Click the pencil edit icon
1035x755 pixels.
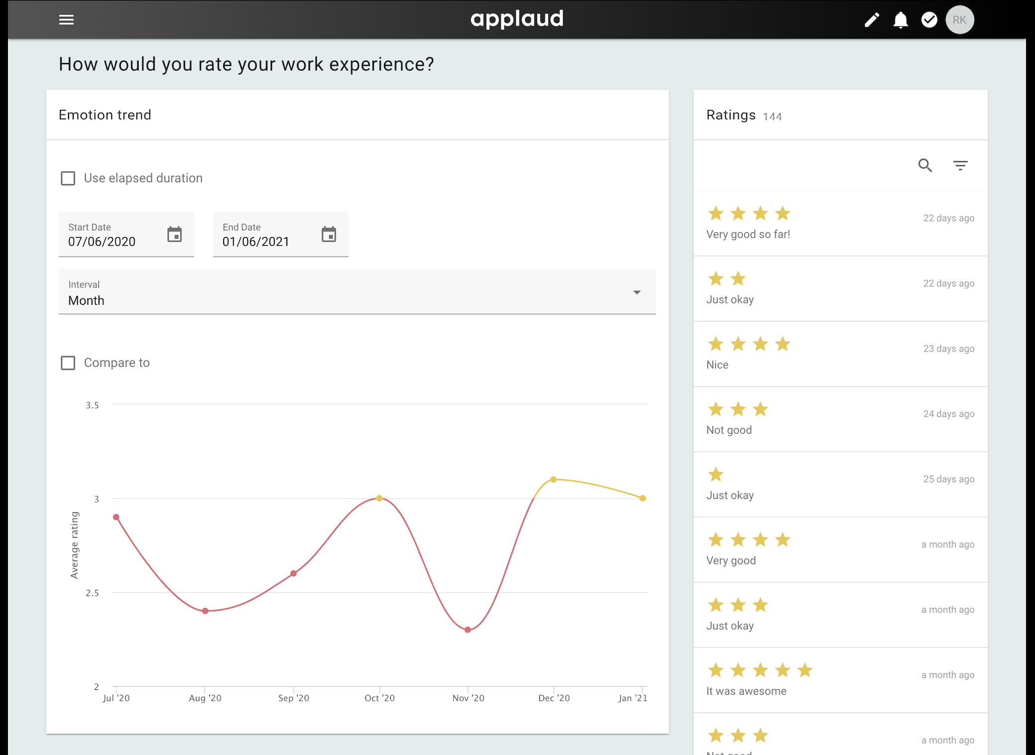871,20
